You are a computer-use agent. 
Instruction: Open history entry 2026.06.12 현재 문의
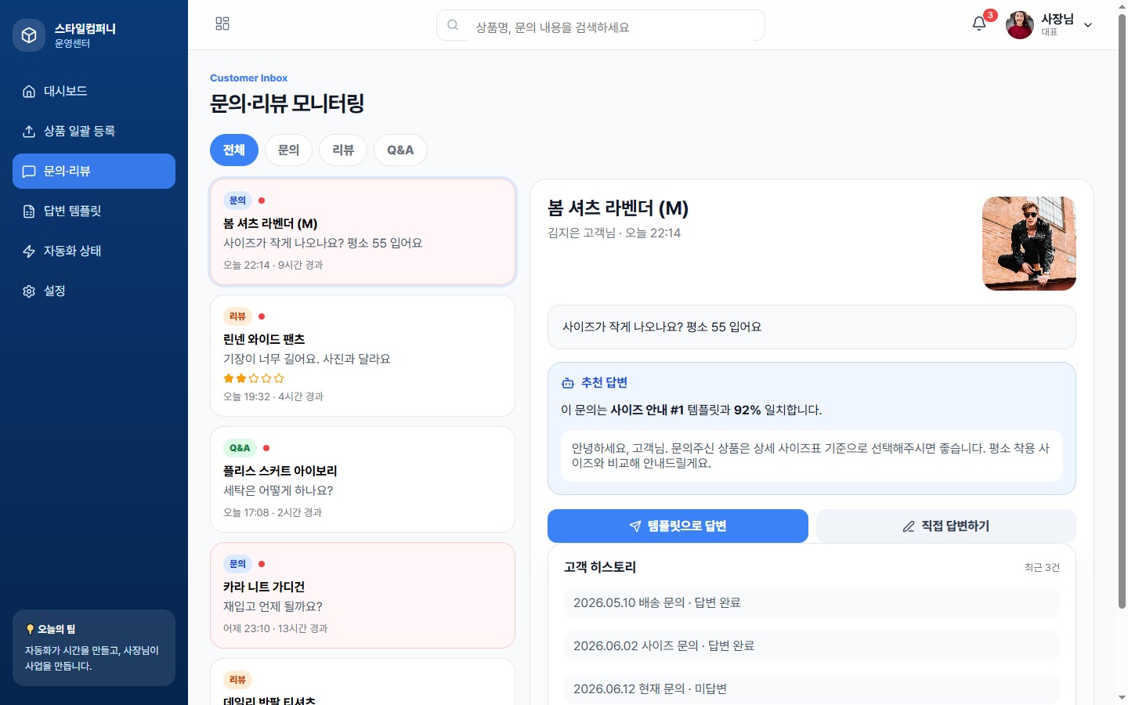pos(812,689)
